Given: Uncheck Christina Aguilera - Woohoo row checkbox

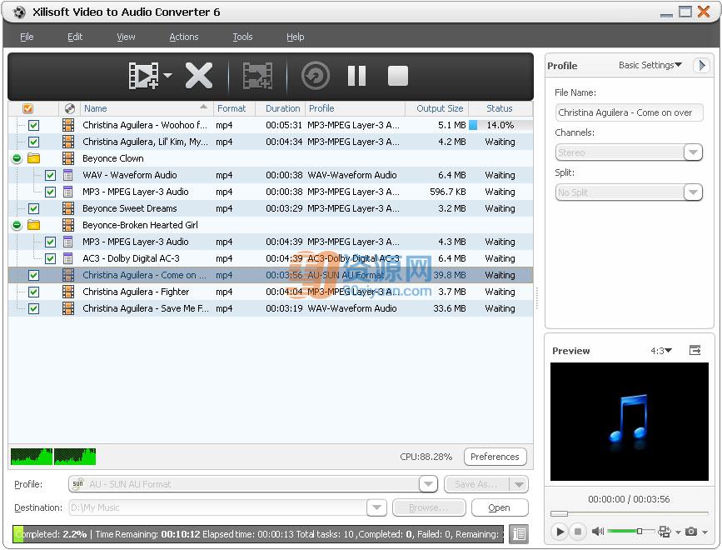Looking at the screenshot, I should click(x=33, y=125).
